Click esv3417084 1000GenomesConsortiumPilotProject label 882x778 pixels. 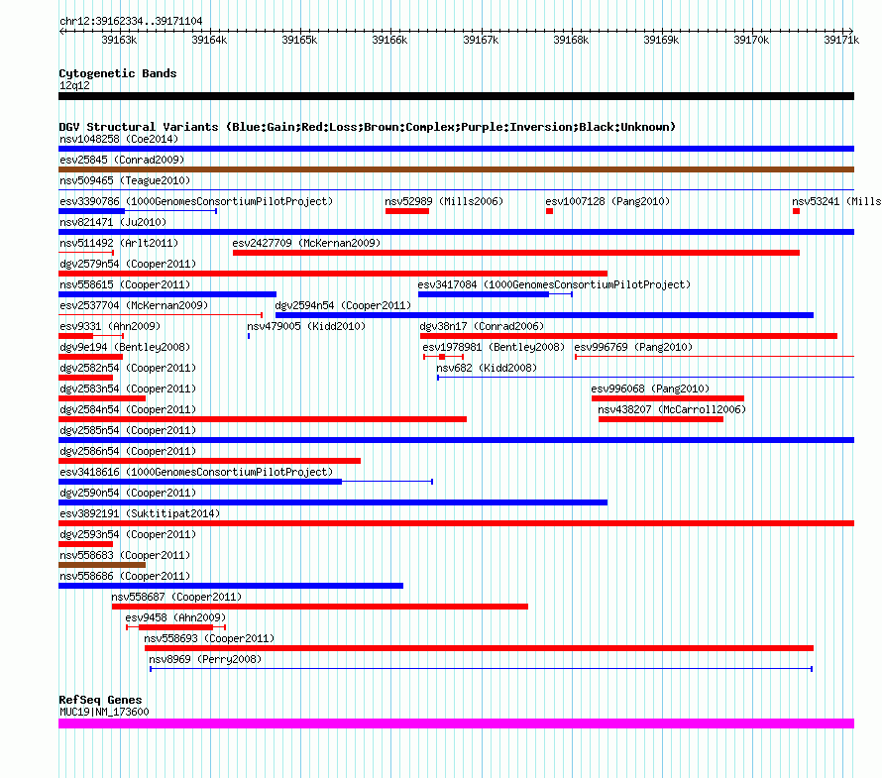tap(554, 284)
